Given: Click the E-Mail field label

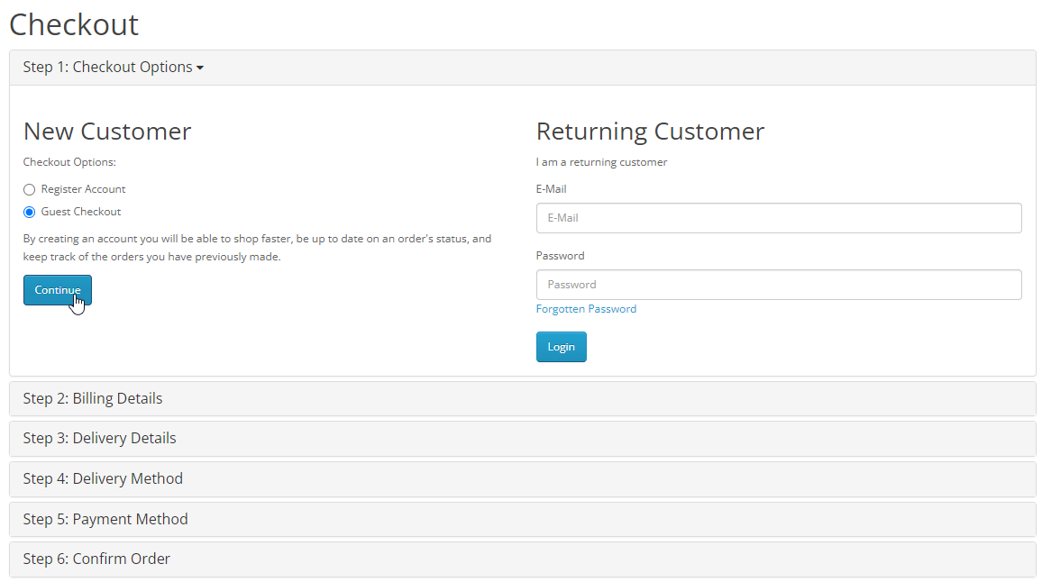Looking at the screenshot, I should point(551,189).
